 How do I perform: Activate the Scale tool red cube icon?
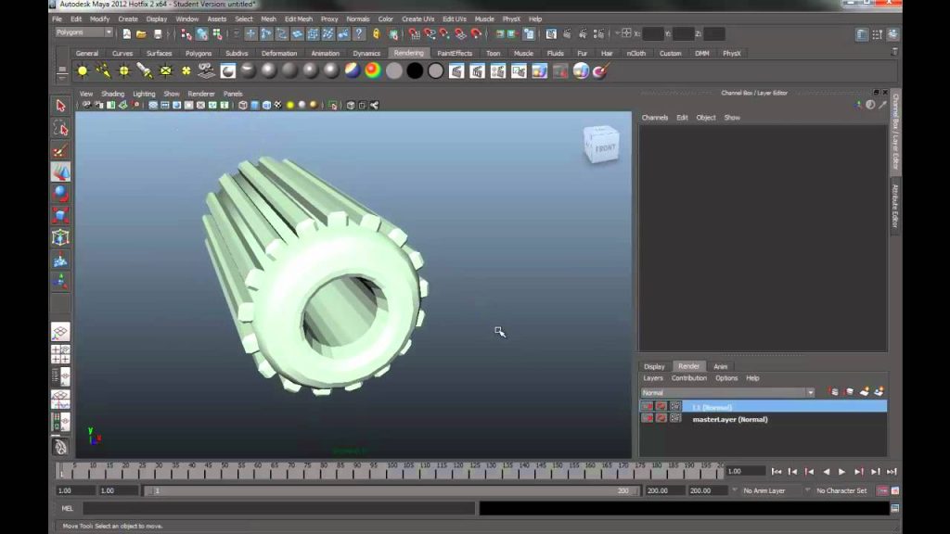tap(60, 215)
